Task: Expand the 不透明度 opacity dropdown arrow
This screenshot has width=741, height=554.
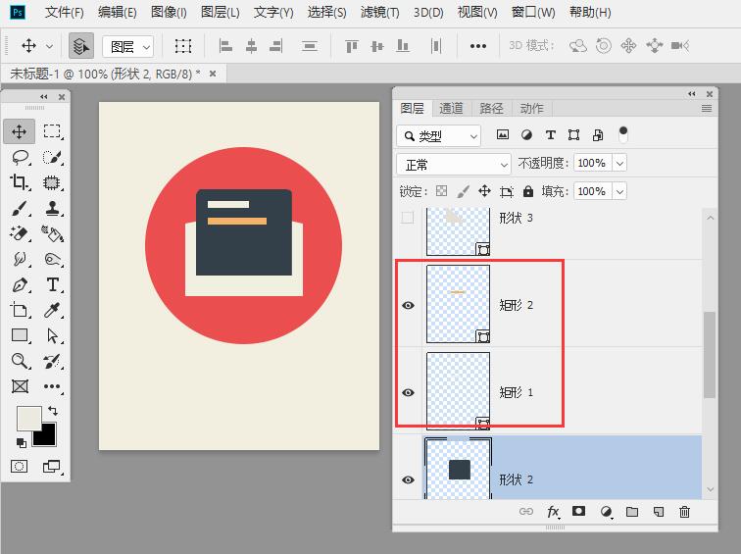Action: pyautogui.click(x=618, y=164)
